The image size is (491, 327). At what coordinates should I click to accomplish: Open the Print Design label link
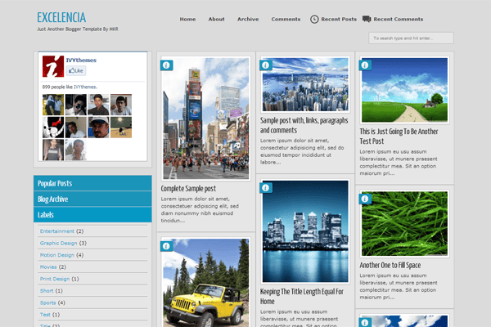tap(55, 279)
